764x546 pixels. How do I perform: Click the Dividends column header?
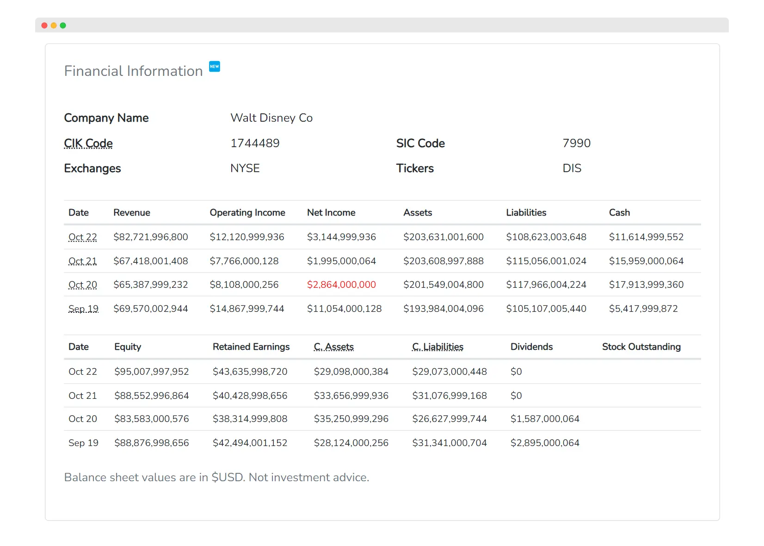pyautogui.click(x=531, y=347)
